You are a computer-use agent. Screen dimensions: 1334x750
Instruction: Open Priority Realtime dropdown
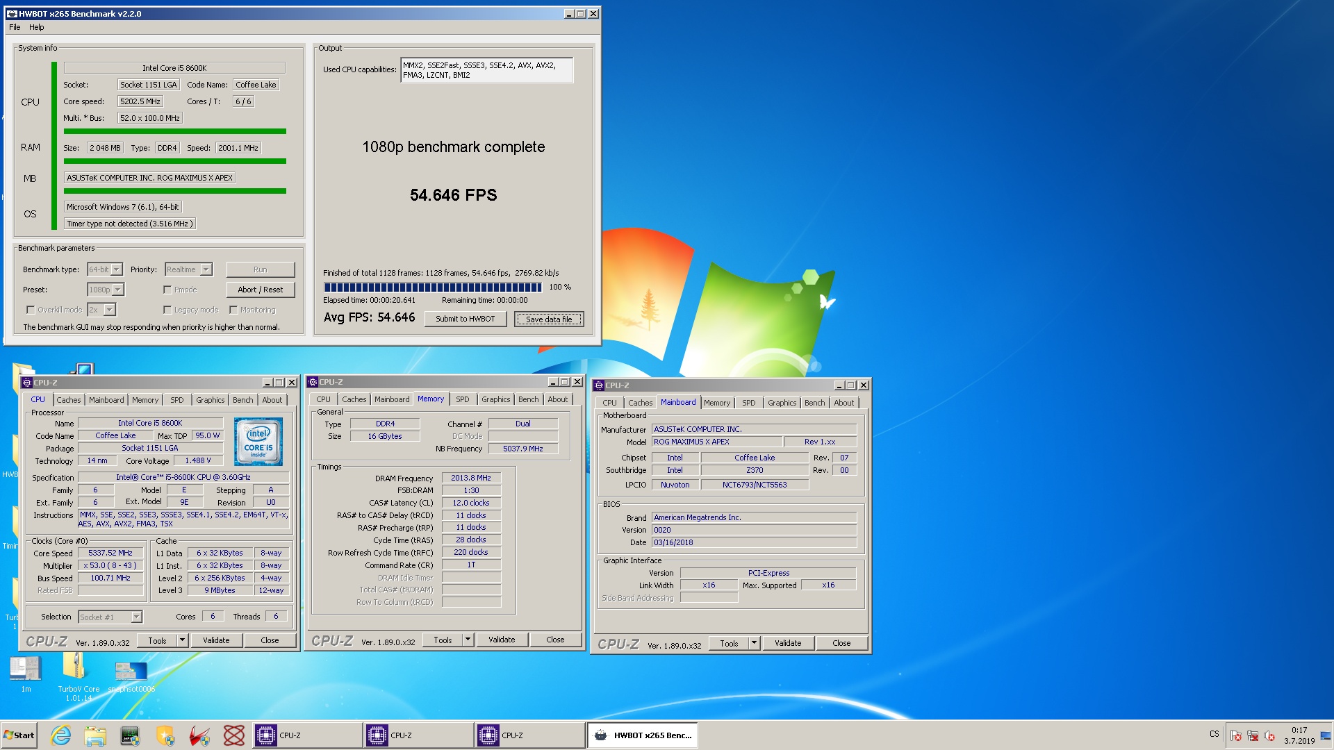[x=206, y=269]
